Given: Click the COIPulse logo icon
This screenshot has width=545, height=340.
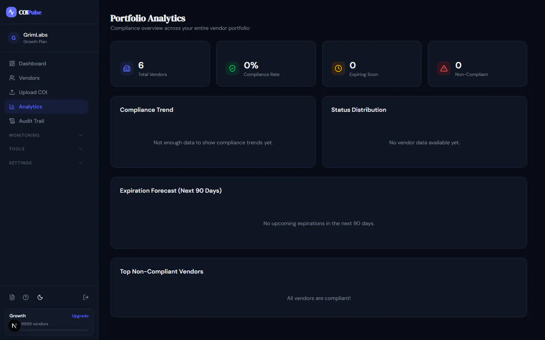Looking at the screenshot, I should [x=11, y=12].
